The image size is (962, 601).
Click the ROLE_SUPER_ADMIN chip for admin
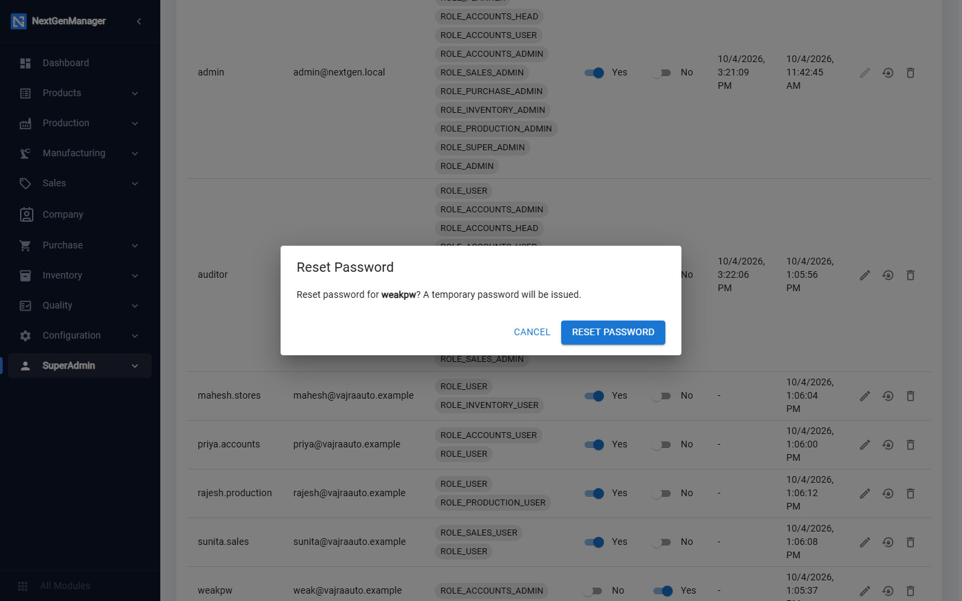[x=482, y=148]
